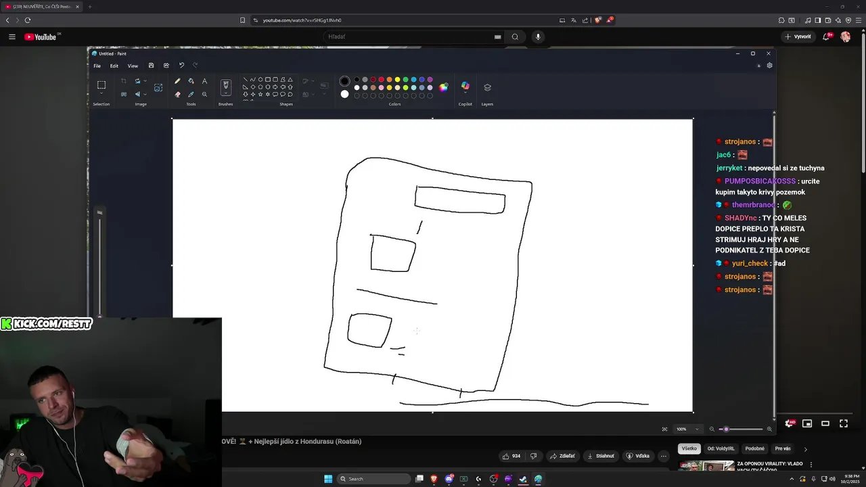Enter full screen in video player

(844, 423)
